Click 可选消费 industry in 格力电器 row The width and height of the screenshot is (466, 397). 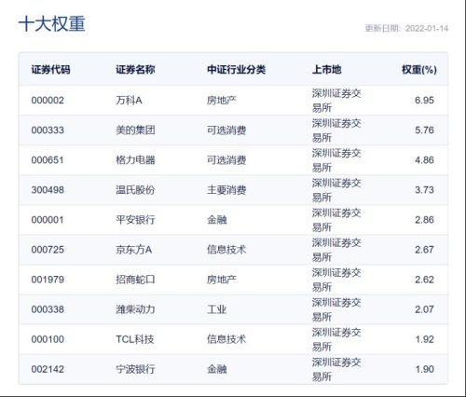tap(226, 160)
